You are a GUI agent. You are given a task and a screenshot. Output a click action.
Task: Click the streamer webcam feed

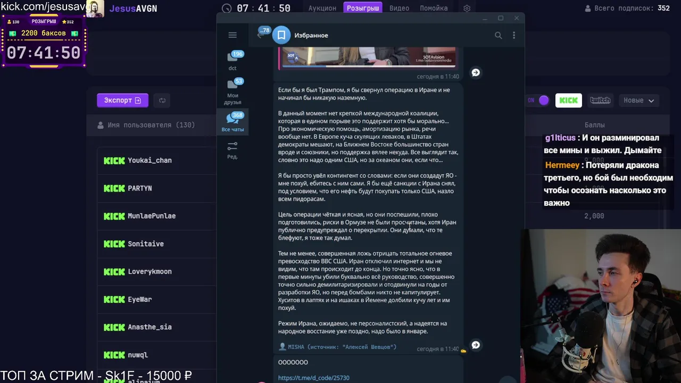pyautogui.click(x=601, y=306)
